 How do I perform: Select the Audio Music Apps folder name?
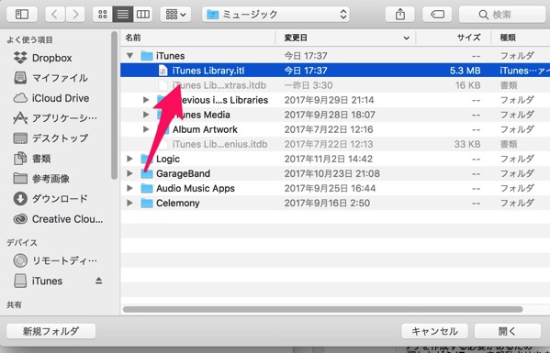[196, 188]
